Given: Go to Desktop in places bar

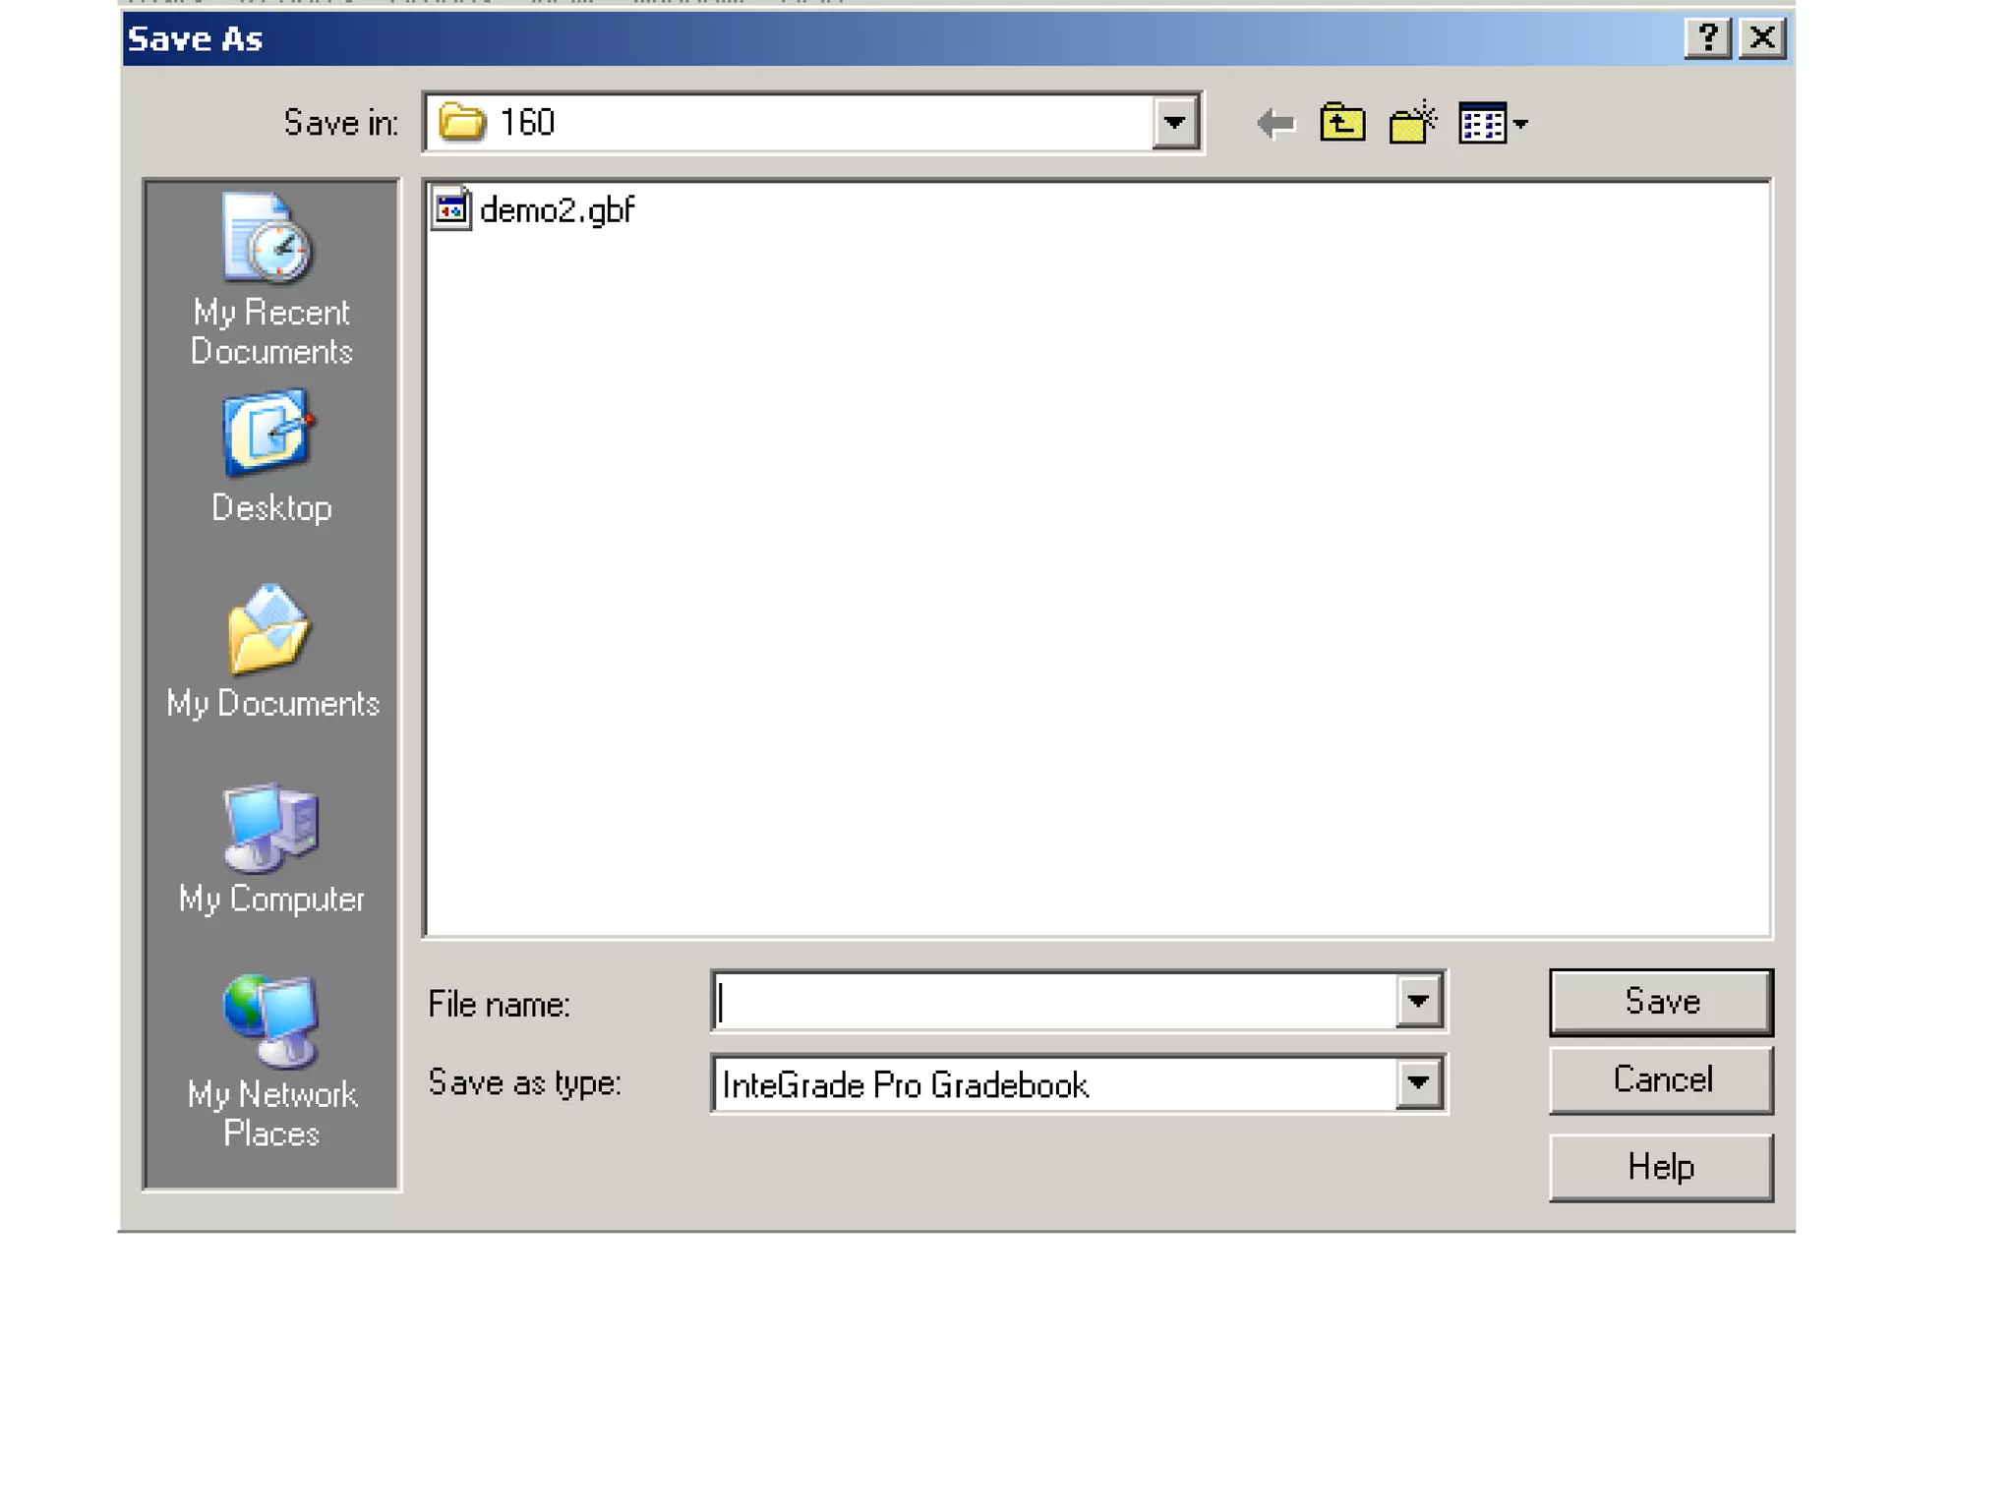Looking at the screenshot, I should (270, 457).
